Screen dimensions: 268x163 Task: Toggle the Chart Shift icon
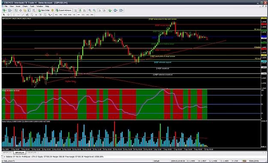104,10
